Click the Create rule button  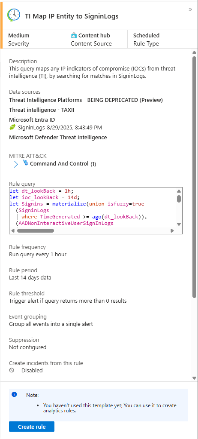click(32, 427)
